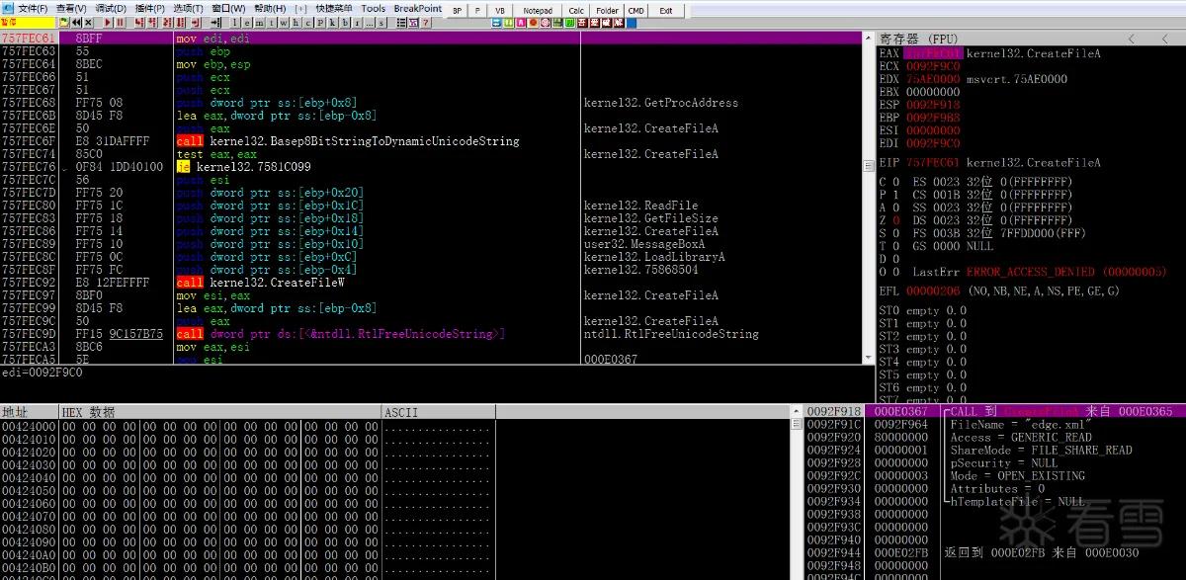Click the Trace over toolbar icon
This screenshot has height=580, width=1186.
179,22
